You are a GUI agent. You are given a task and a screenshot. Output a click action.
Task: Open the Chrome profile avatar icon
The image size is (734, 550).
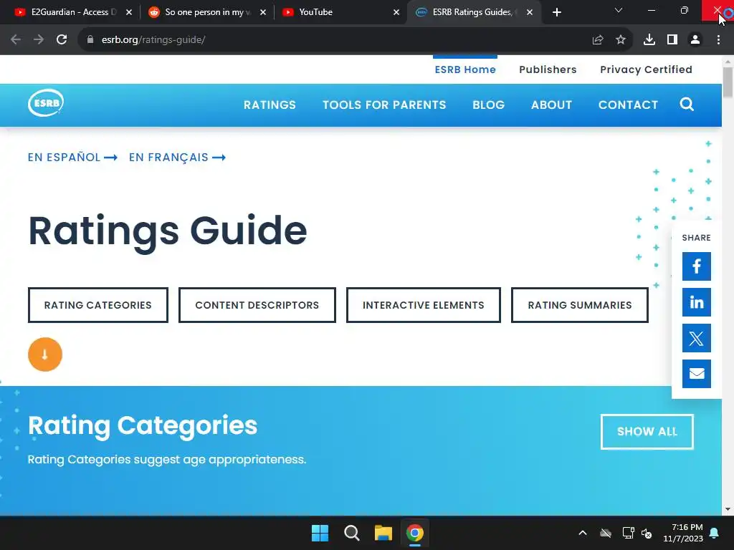click(x=695, y=40)
